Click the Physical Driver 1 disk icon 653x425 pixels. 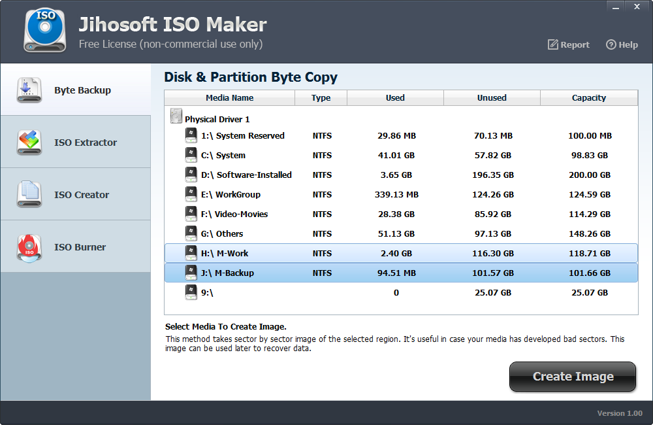point(176,116)
